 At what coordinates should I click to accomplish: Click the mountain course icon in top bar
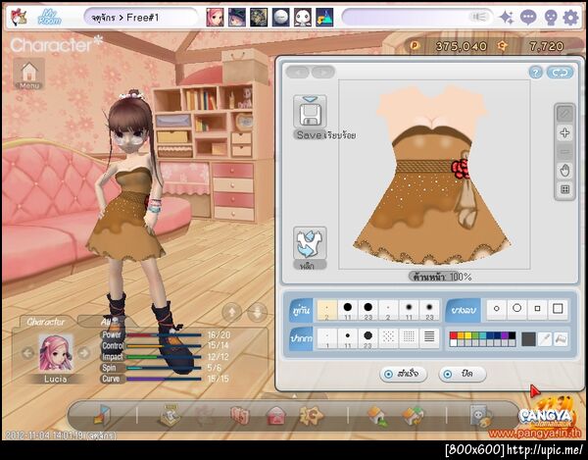pyautogui.click(x=324, y=18)
